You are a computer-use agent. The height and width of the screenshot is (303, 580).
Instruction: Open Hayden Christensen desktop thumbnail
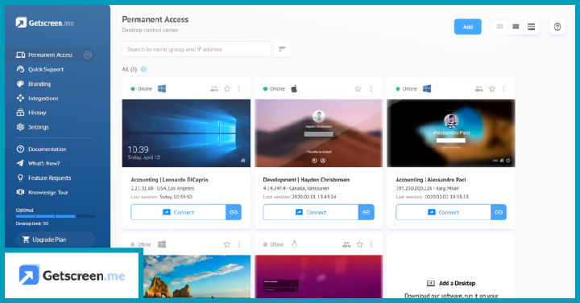pyautogui.click(x=318, y=133)
